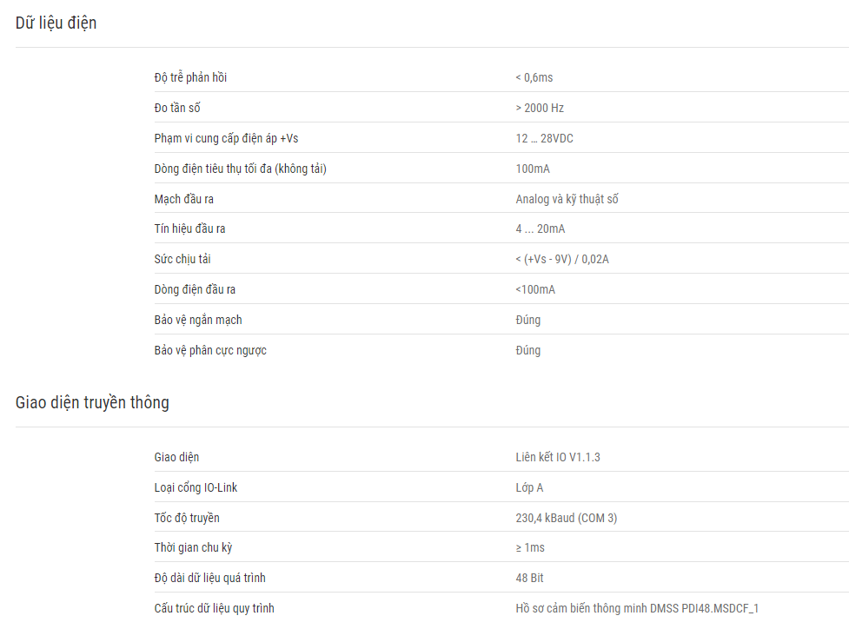Click the '> 2000 Hz' value
Viewport: 849px width, 629px height.
pyautogui.click(x=540, y=108)
